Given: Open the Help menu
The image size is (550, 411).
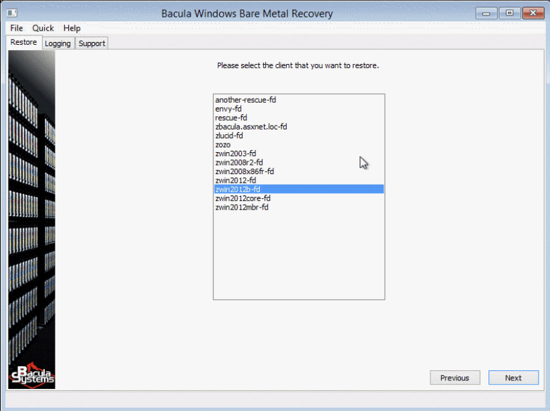Looking at the screenshot, I should tap(72, 28).
